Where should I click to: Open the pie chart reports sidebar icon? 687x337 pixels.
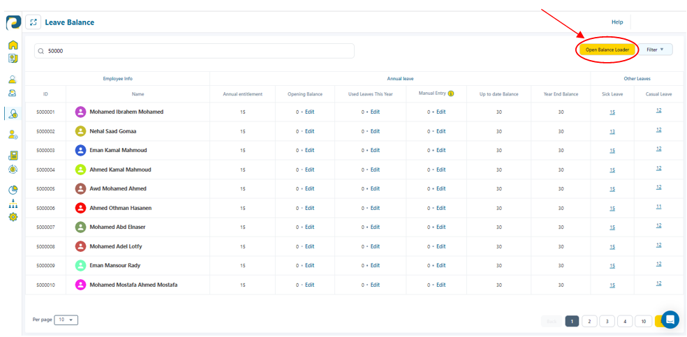(x=13, y=190)
